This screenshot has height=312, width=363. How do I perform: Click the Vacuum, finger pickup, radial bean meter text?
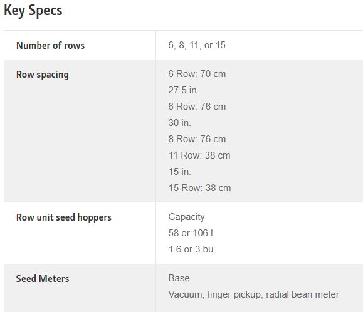point(253,294)
